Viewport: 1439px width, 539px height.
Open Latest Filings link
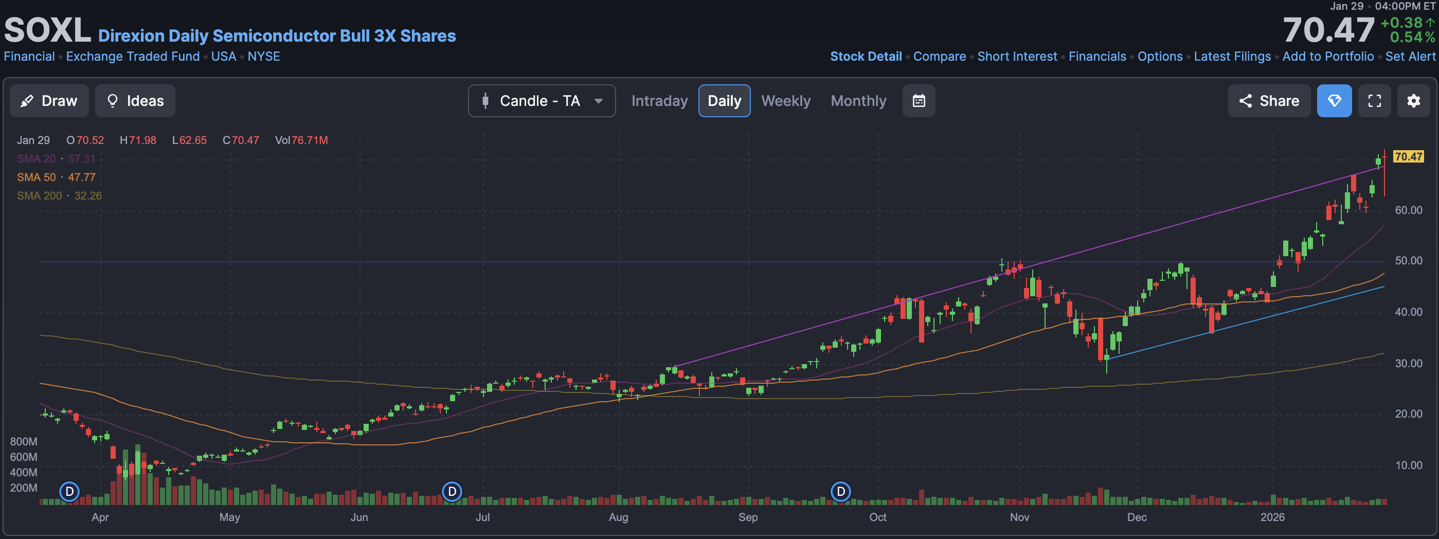1232,57
